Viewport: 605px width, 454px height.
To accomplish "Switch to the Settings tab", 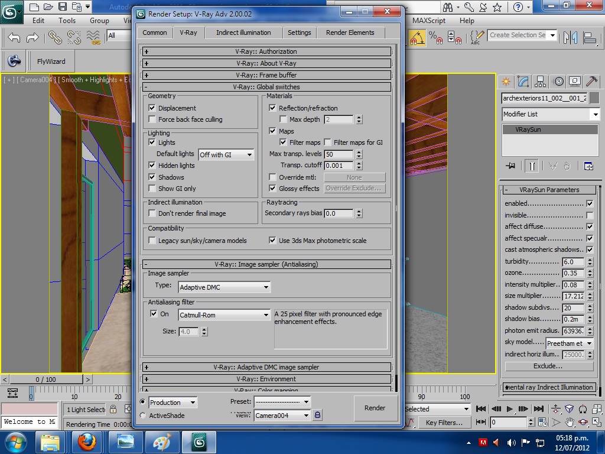I will (x=300, y=33).
